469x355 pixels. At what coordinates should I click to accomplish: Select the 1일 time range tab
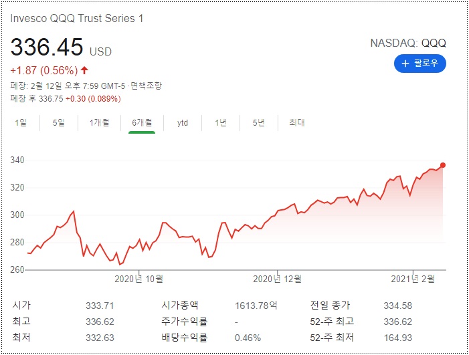21,122
